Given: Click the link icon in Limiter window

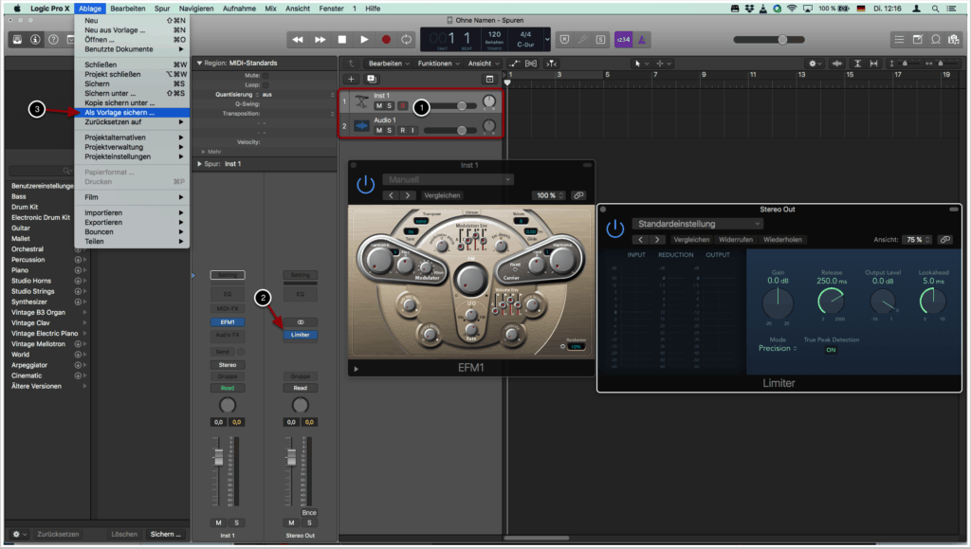Looking at the screenshot, I should click(x=944, y=240).
